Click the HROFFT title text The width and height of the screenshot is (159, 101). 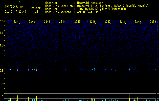[26, 2]
